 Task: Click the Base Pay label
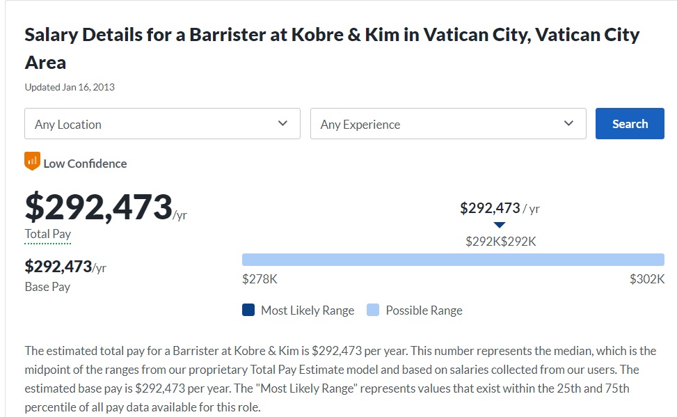pos(47,287)
